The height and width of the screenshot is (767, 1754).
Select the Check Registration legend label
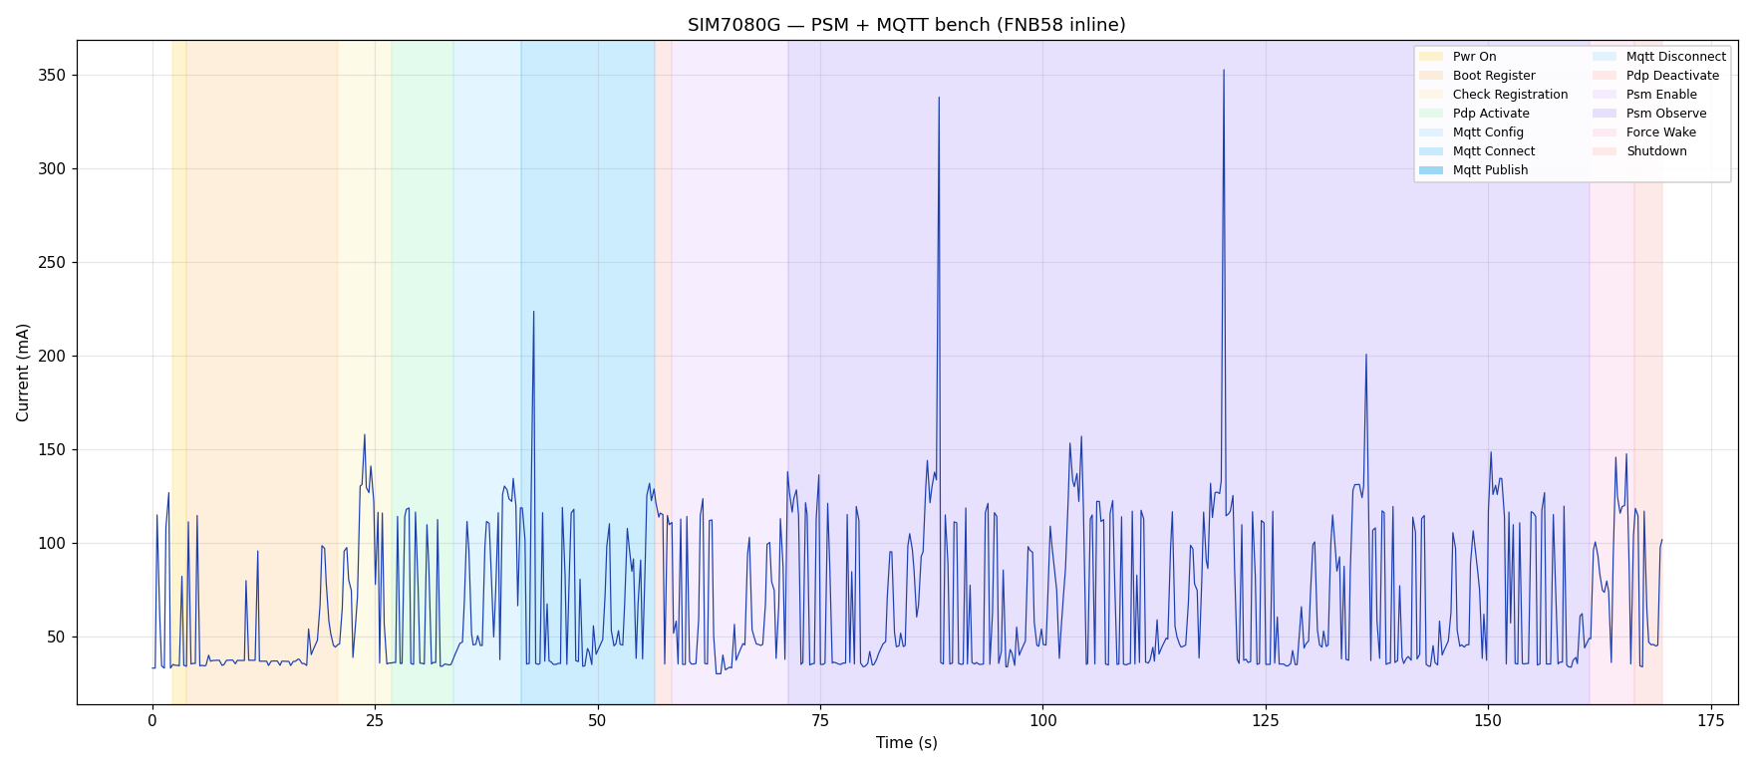coord(1510,95)
